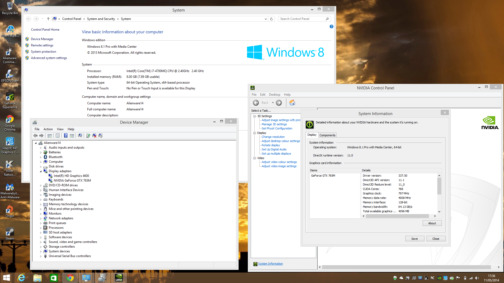Screen dimensions: 504x283
Task: Click Internet Explorer icon in taskbar
Action: point(21,278)
